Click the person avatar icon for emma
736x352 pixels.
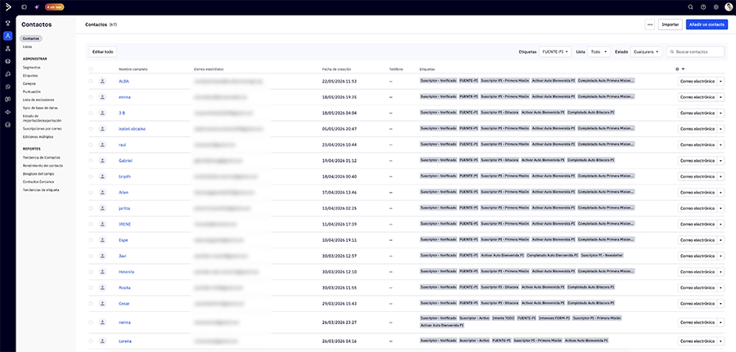click(x=102, y=97)
